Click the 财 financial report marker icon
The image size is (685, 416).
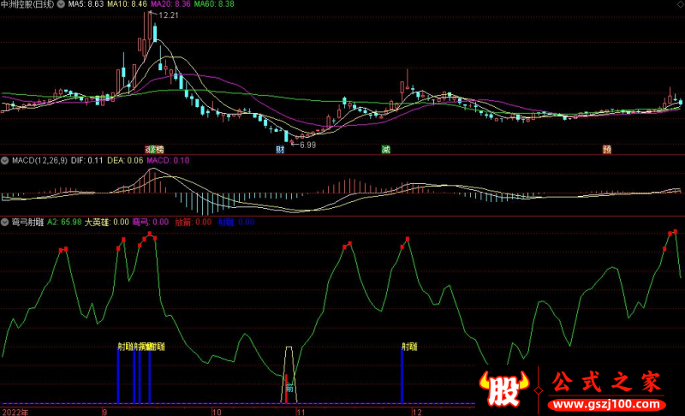pos(280,149)
